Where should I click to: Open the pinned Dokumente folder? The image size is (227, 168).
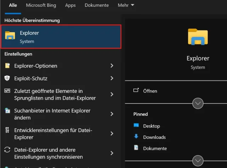[x=155, y=148]
